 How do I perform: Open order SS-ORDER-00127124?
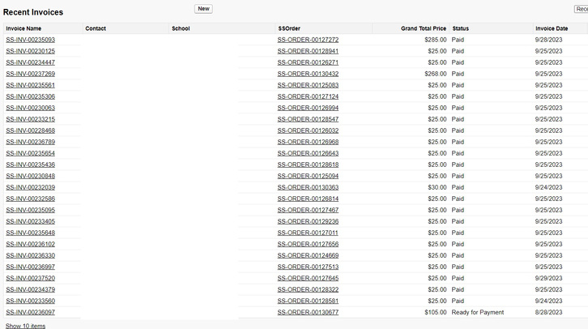click(x=308, y=96)
